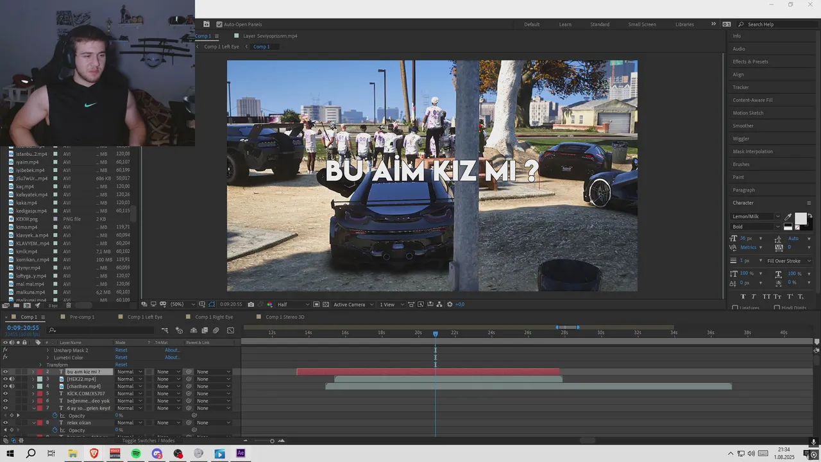This screenshot has width=821, height=462.
Task: Open the Fill Over Stroke dropdown
Action: (x=789, y=261)
